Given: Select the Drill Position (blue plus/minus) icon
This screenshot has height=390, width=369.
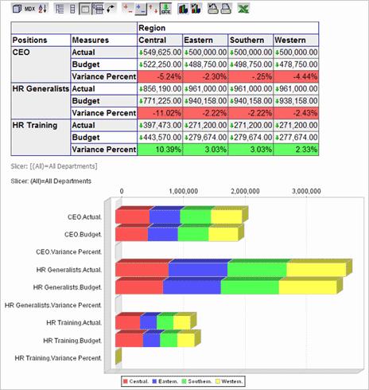Looking at the screenshot, I should (141, 9).
